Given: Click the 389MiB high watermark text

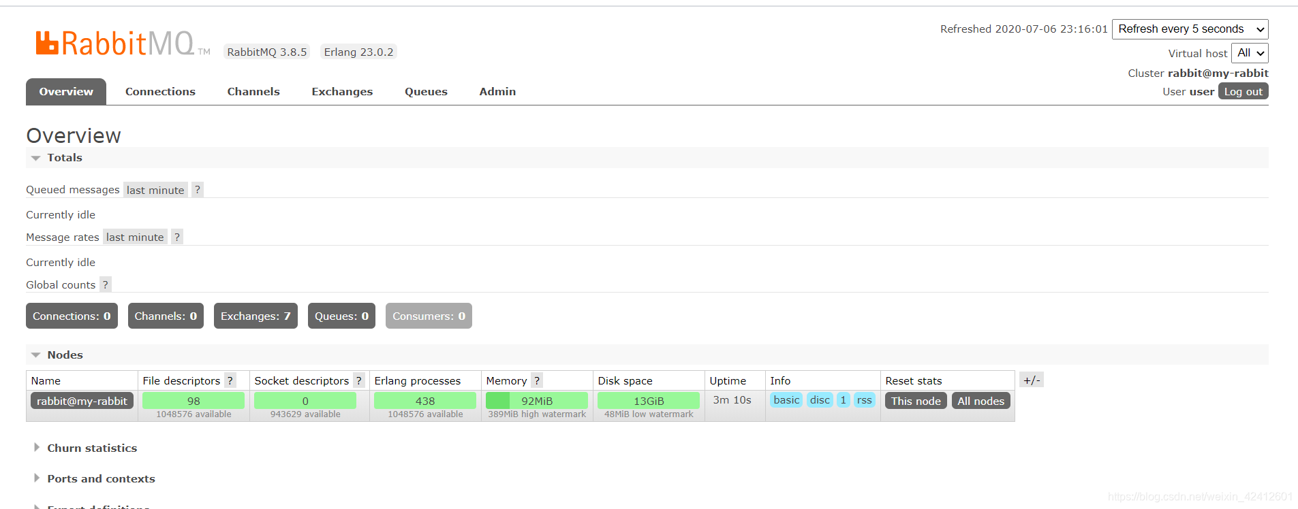Looking at the screenshot, I should coord(537,414).
